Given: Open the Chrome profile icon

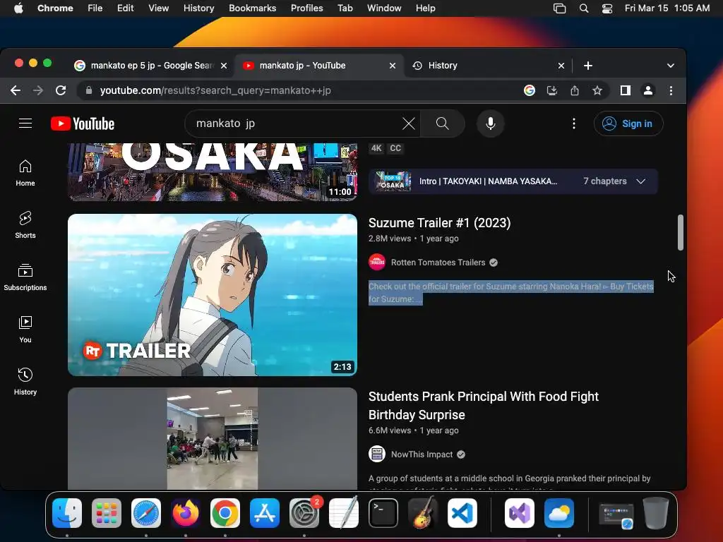Looking at the screenshot, I should pyautogui.click(x=648, y=90).
